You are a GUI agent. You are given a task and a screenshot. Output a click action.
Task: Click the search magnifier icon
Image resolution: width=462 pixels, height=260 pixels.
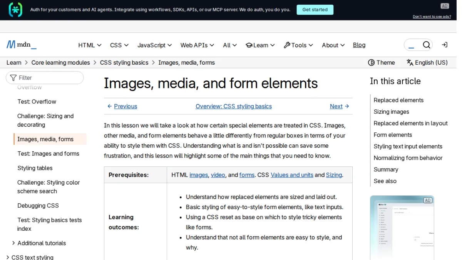(426, 45)
